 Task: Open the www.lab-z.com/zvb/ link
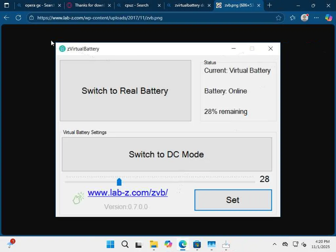128,193
